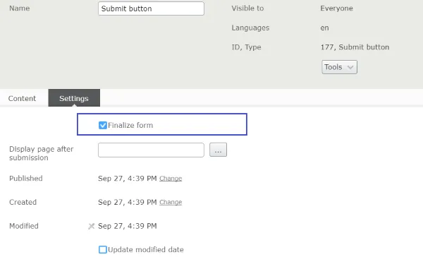Click the Everyone value for Visible to
Viewport: 423px width, 257px height.
coord(337,8)
